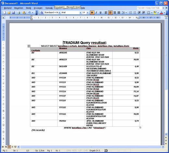Open the Bestand menu
Image resolution: width=169 pixels, height=153 pixels.
(8, 8)
